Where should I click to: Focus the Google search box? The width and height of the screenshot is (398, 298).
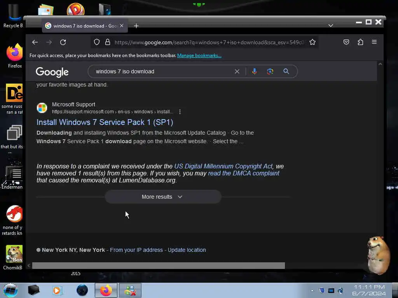[x=162, y=71]
